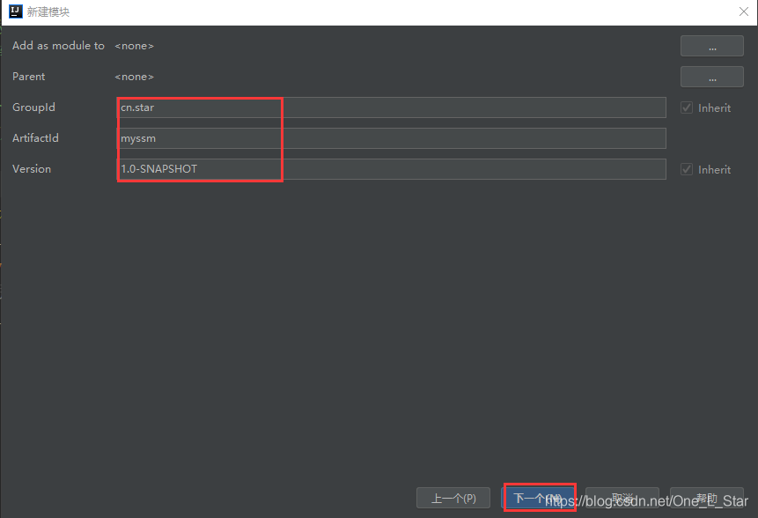Screen dimensions: 758x518
Task: Click the IntelliJ IDEA logo in the title bar
Action: 13,11
